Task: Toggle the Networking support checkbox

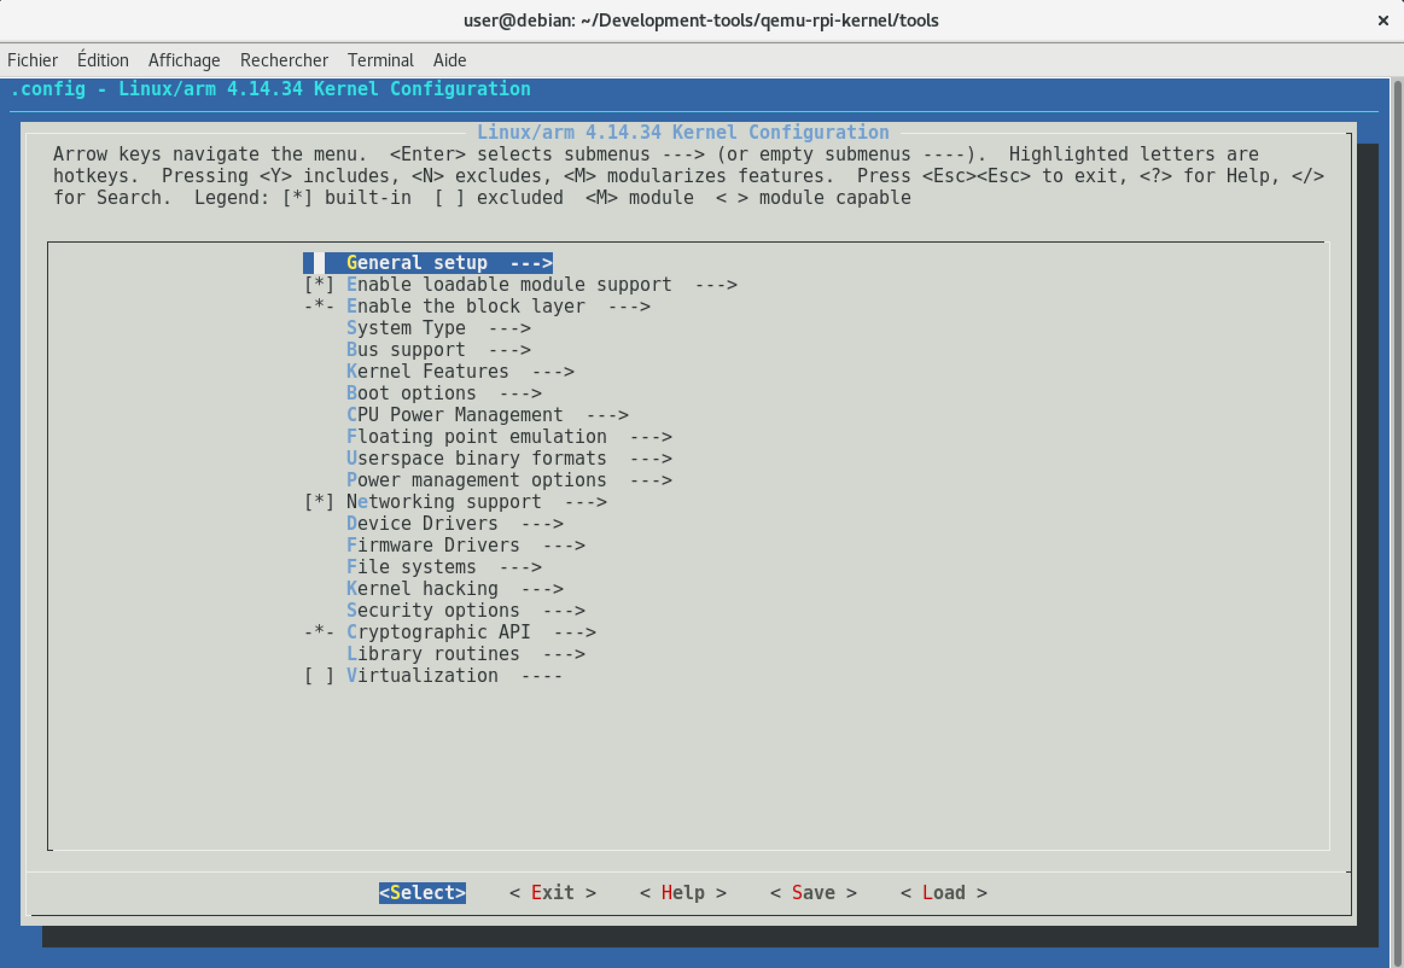Action: (x=319, y=502)
